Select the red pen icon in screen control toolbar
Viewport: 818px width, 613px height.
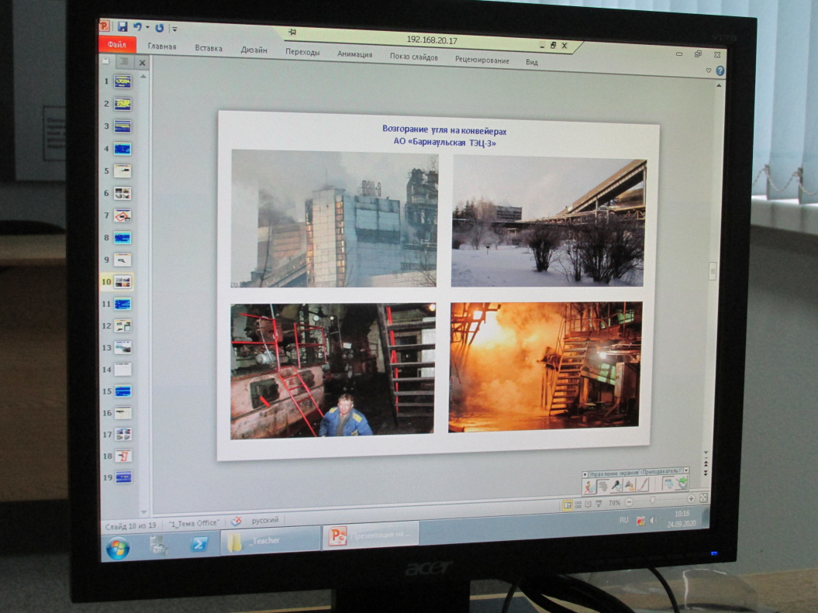click(x=642, y=485)
